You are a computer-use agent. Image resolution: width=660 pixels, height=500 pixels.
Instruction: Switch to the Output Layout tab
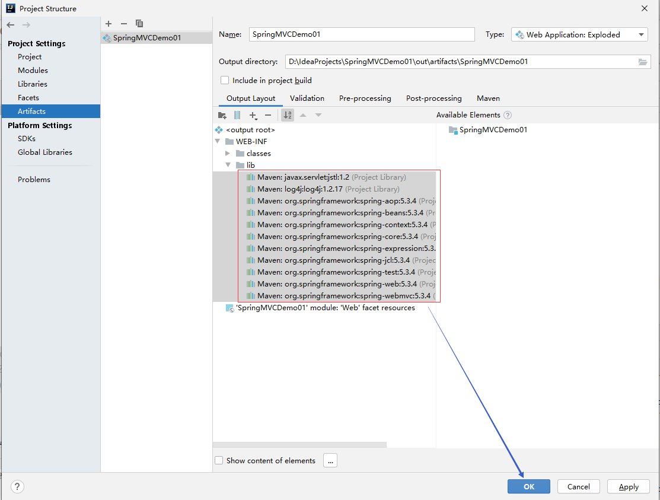251,98
